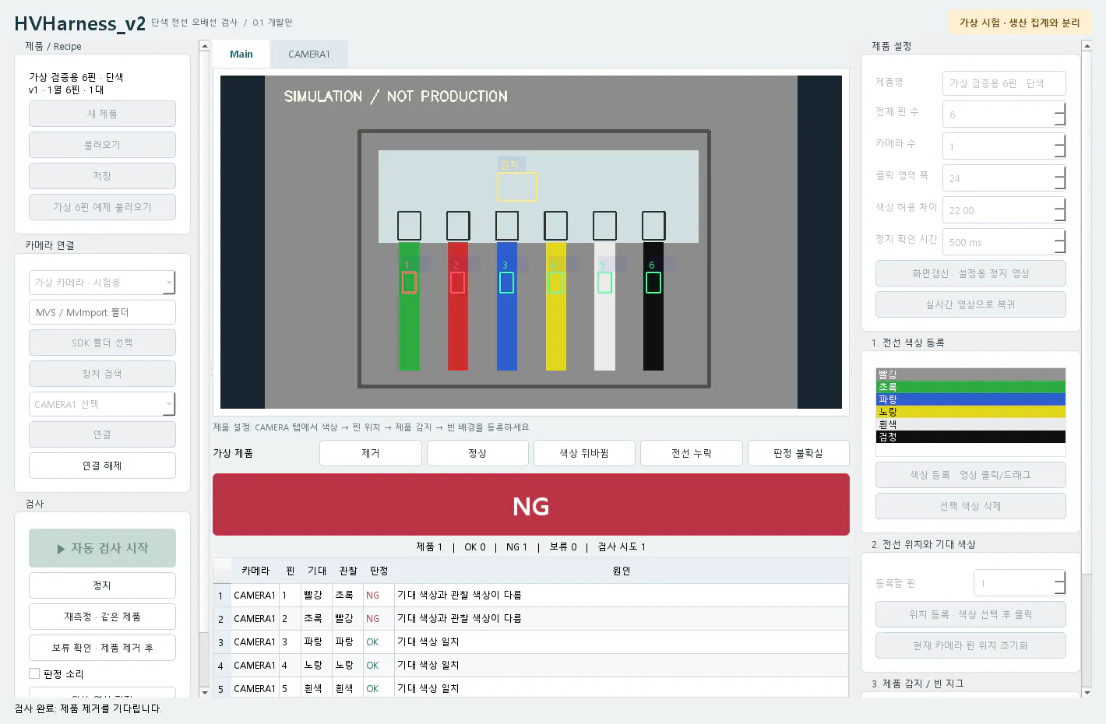This screenshot has height=724, width=1106.
Task: Select the 노랑 color entry
Action: pos(970,412)
